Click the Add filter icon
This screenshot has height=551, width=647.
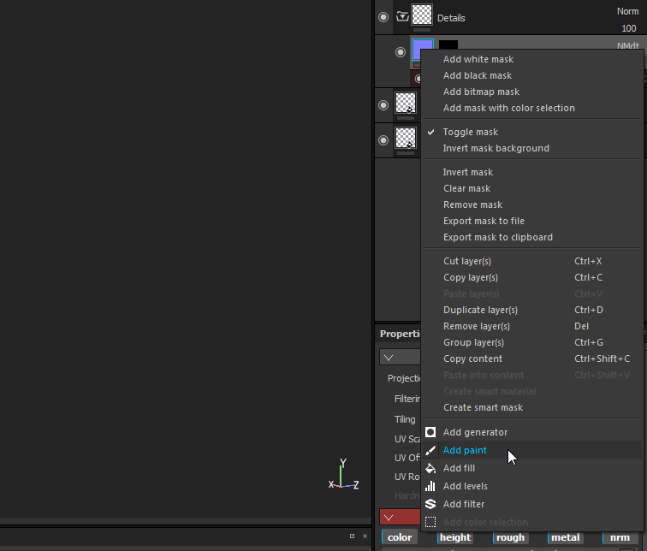click(x=430, y=504)
